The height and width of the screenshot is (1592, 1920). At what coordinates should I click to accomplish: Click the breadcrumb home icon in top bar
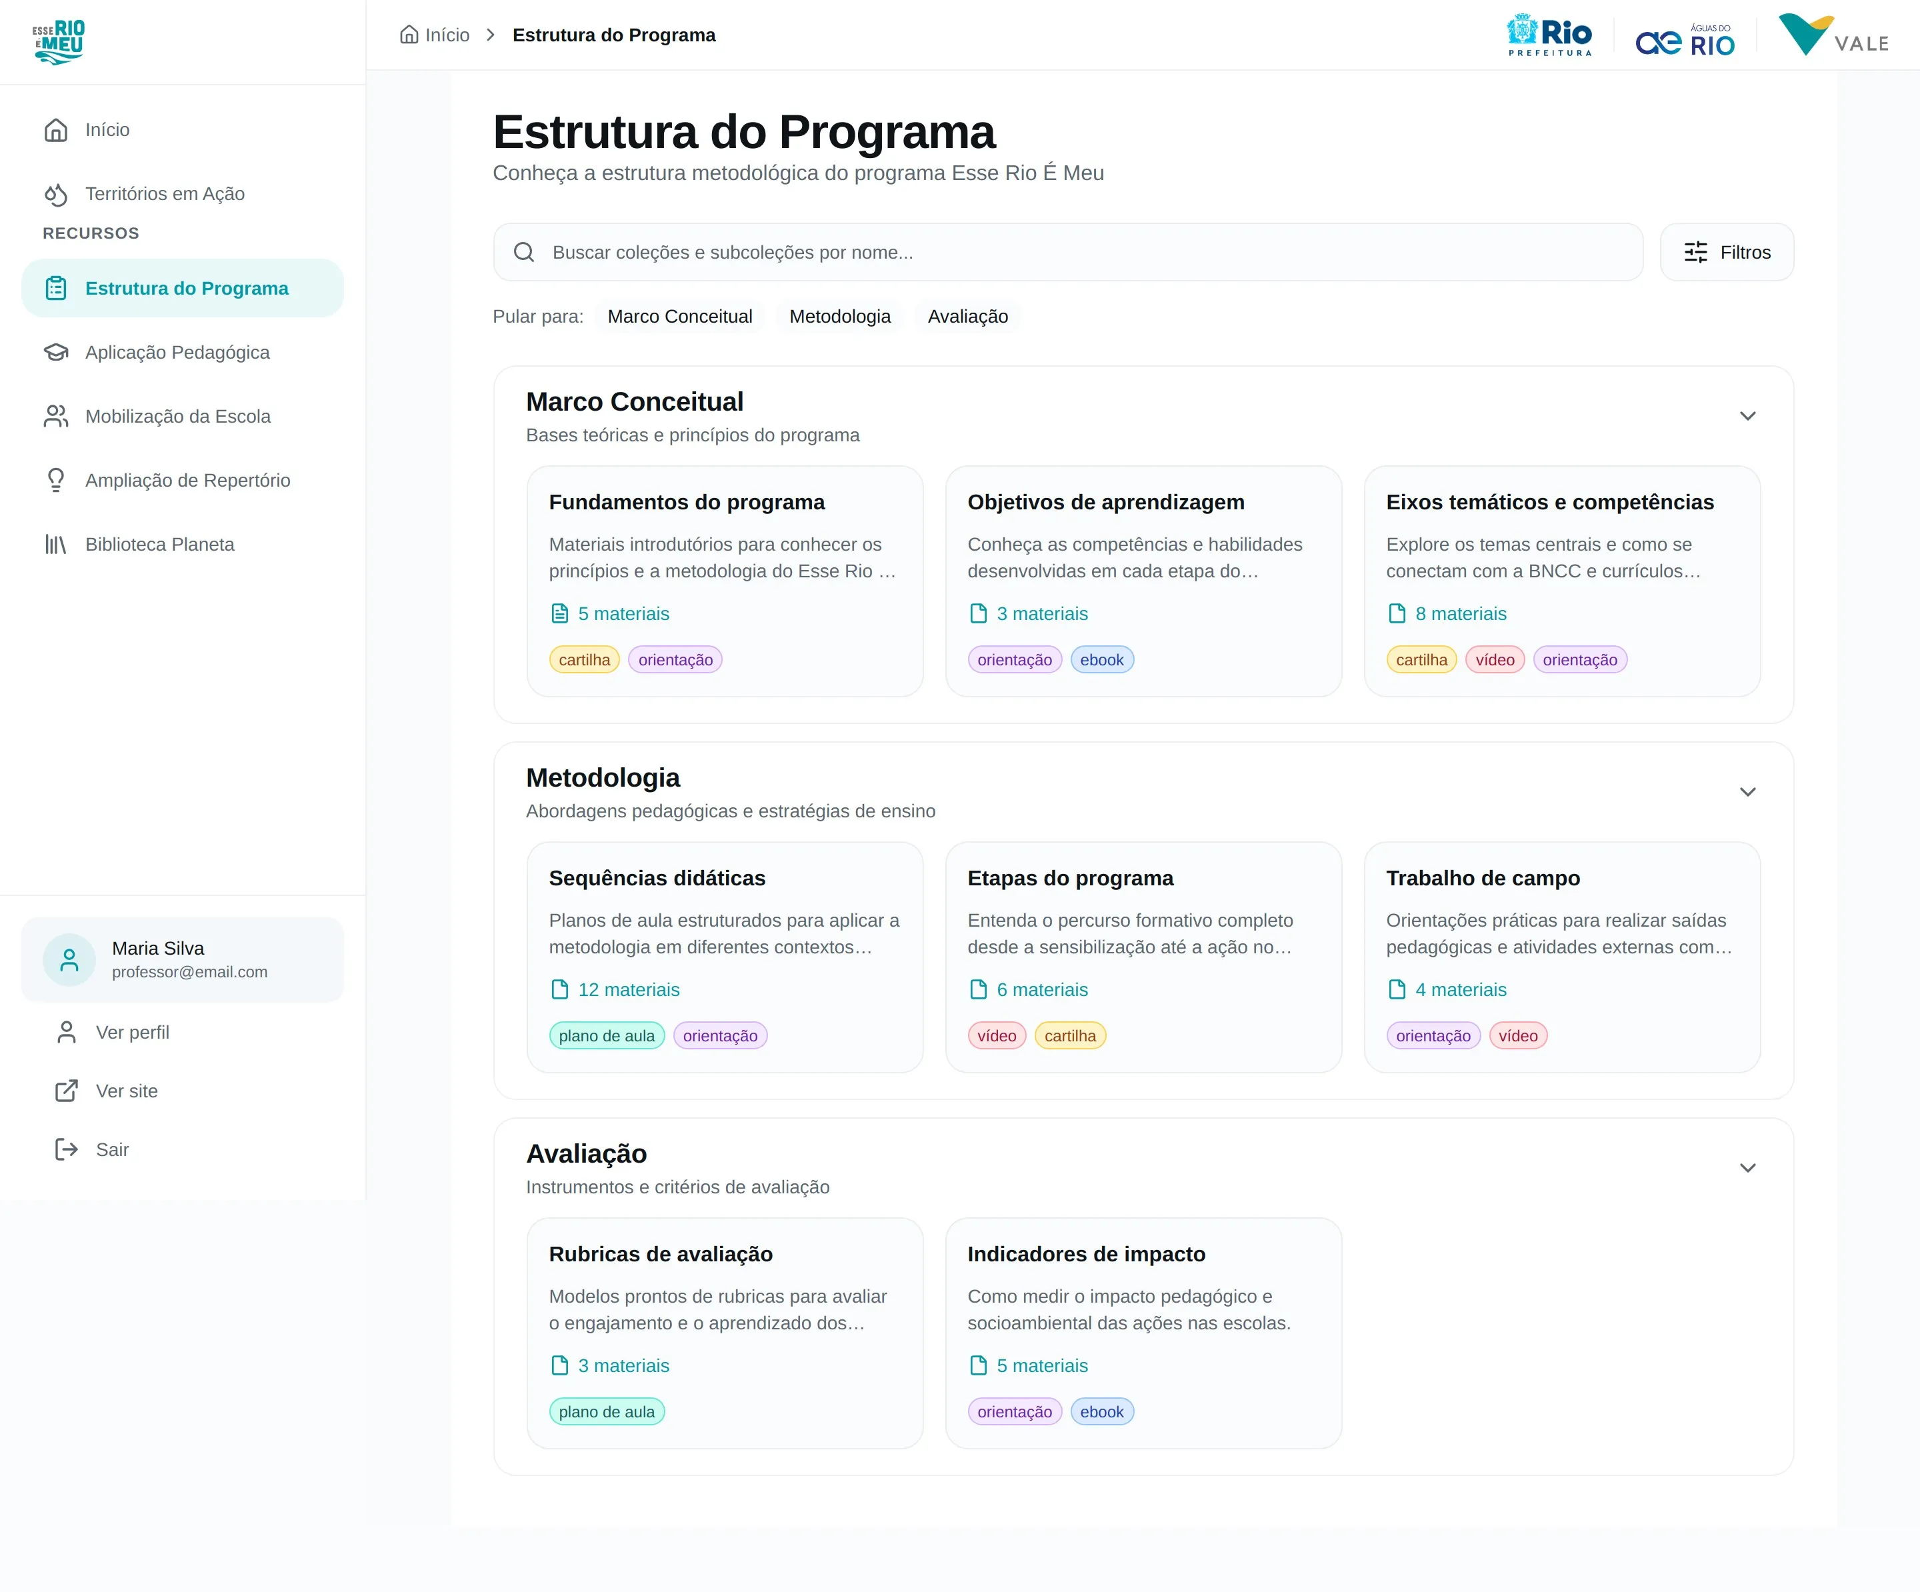(x=409, y=35)
